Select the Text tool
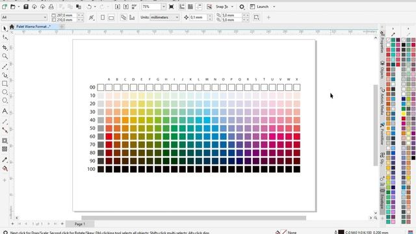 (x=5, y=111)
